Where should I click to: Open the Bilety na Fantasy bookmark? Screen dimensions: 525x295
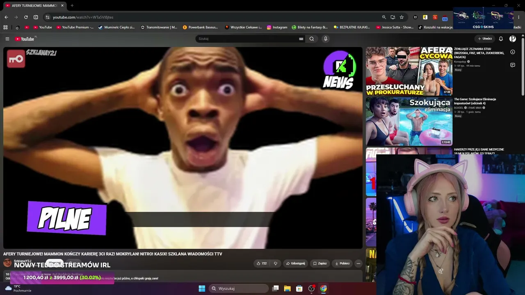(x=310, y=27)
